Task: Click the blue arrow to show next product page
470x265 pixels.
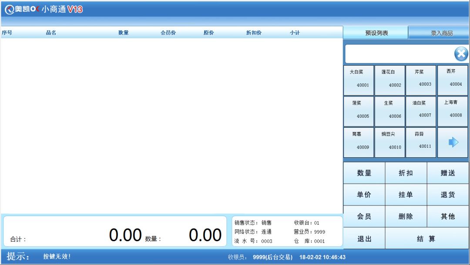Action: (453, 142)
